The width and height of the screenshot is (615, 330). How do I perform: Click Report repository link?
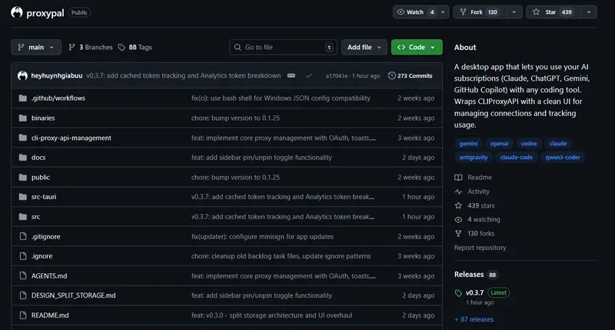480,248
